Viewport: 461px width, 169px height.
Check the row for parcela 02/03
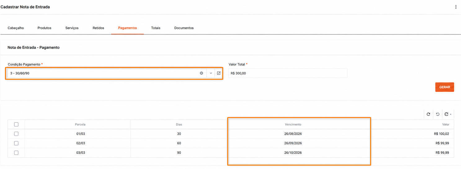(x=16, y=143)
